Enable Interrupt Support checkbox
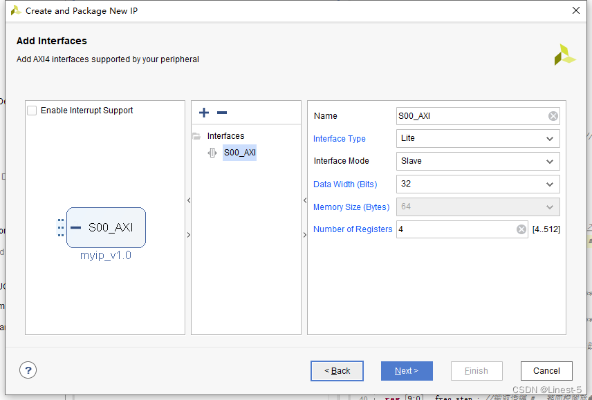Screen dimensions: 592x400 pos(32,111)
